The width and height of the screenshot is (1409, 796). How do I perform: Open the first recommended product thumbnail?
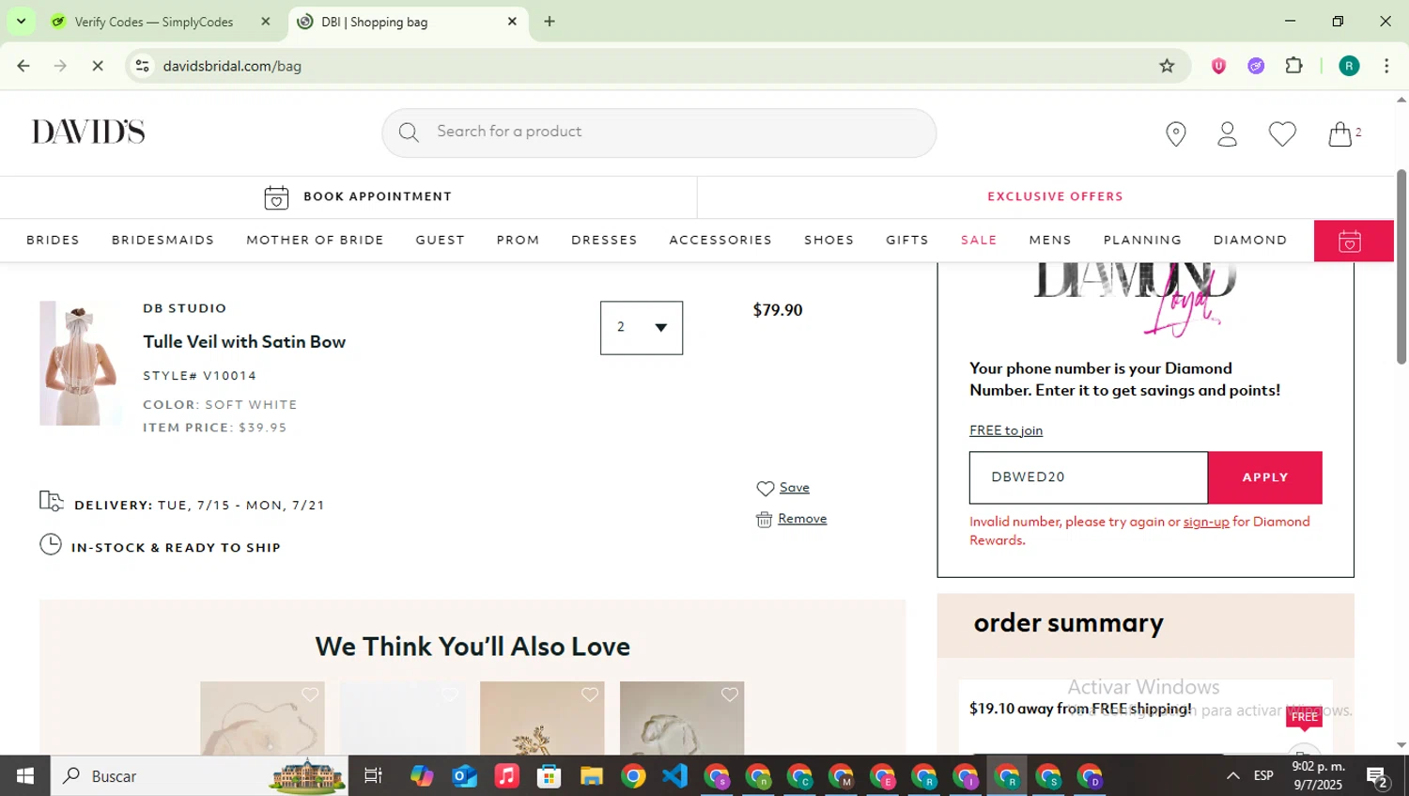pos(262,718)
